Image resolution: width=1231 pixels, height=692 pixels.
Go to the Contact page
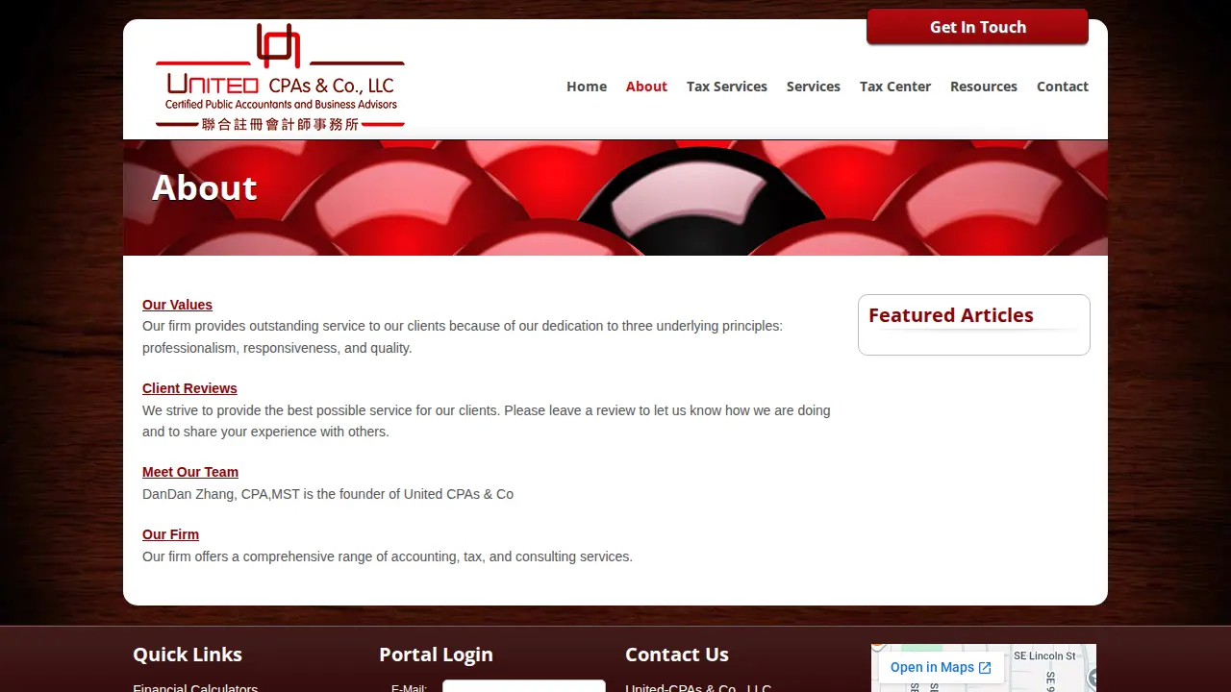point(1063,86)
